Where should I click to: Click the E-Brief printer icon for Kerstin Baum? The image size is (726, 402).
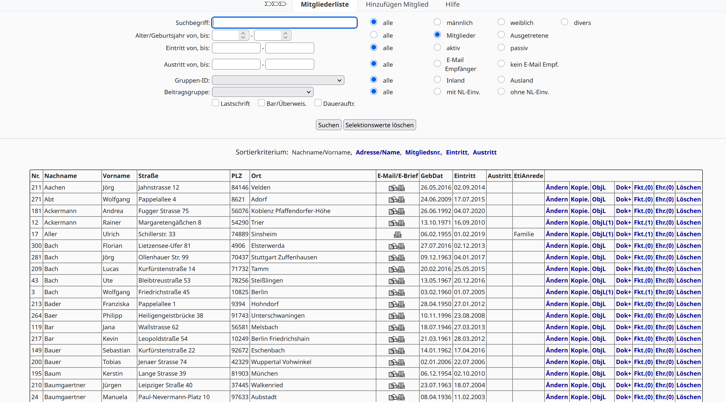pos(401,374)
